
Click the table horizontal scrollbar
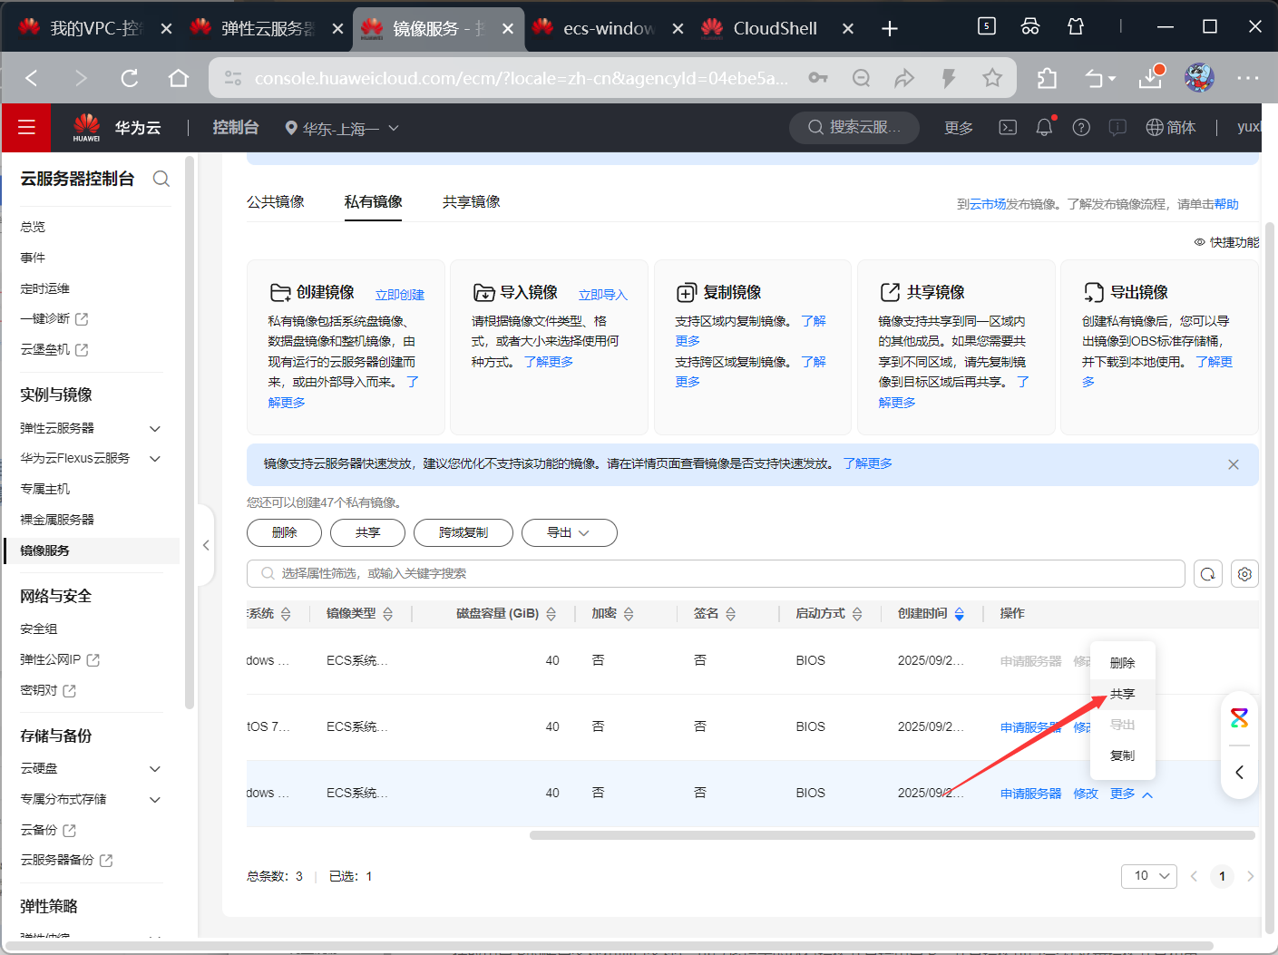[892, 835]
